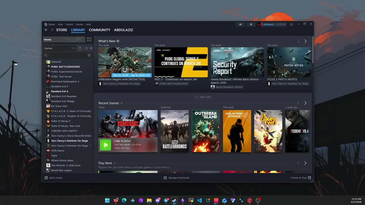Go back with the left navigation arrow
The width and height of the screenshot is (365, 205).
46,30
